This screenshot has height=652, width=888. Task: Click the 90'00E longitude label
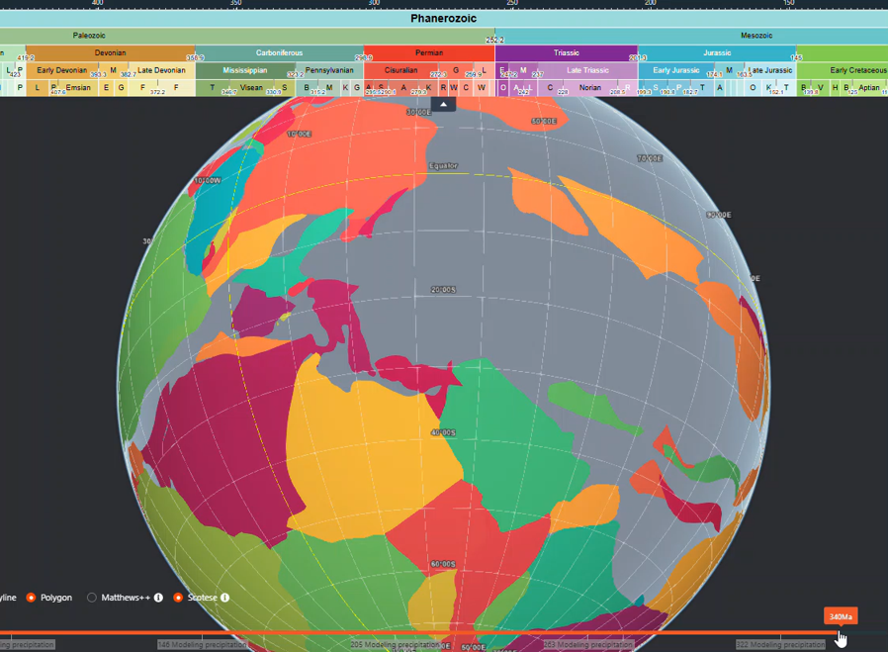pos(719,216)
